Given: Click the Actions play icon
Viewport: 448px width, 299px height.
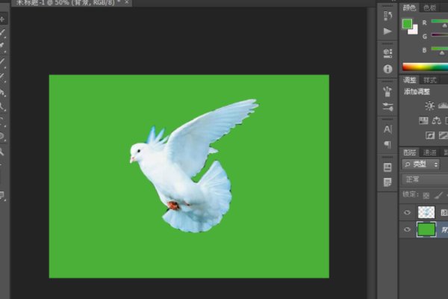Looking at the screenshot, I should pyautogui.click(x=388, y=31).
